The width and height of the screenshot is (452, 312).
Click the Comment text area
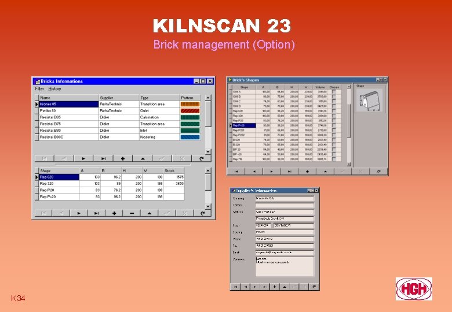[x=285, y=266]
